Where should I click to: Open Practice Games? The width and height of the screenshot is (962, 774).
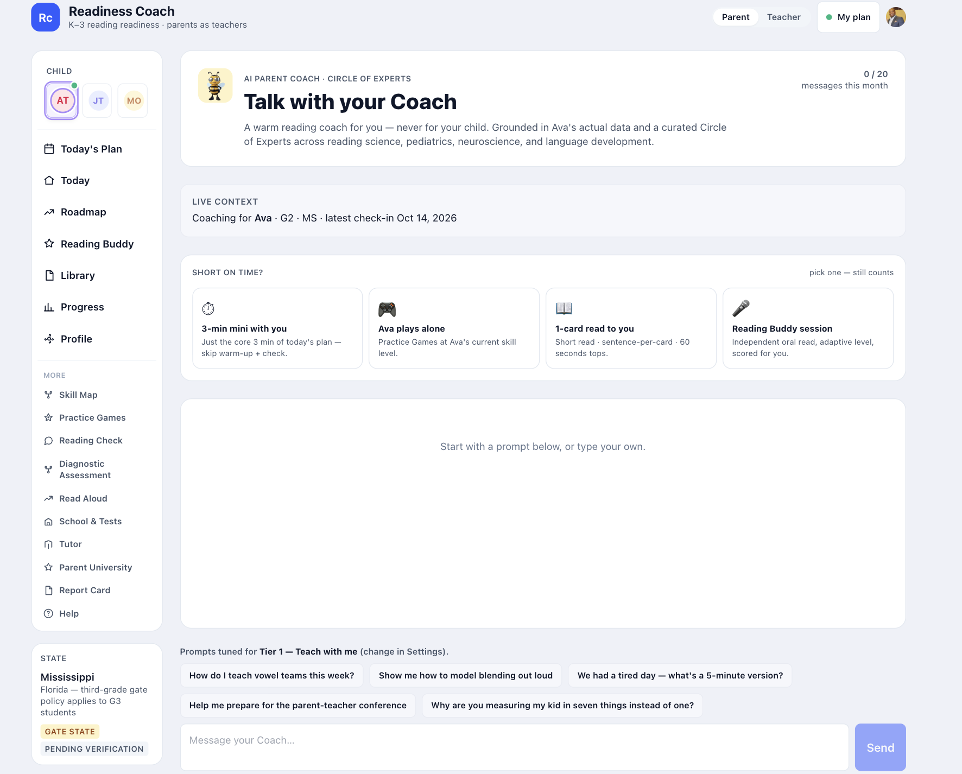point(97,417)
